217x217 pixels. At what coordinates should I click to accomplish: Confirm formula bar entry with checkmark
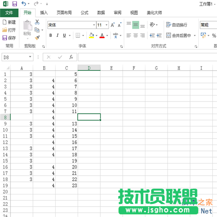pyautogui.click(x=60, y=57)
